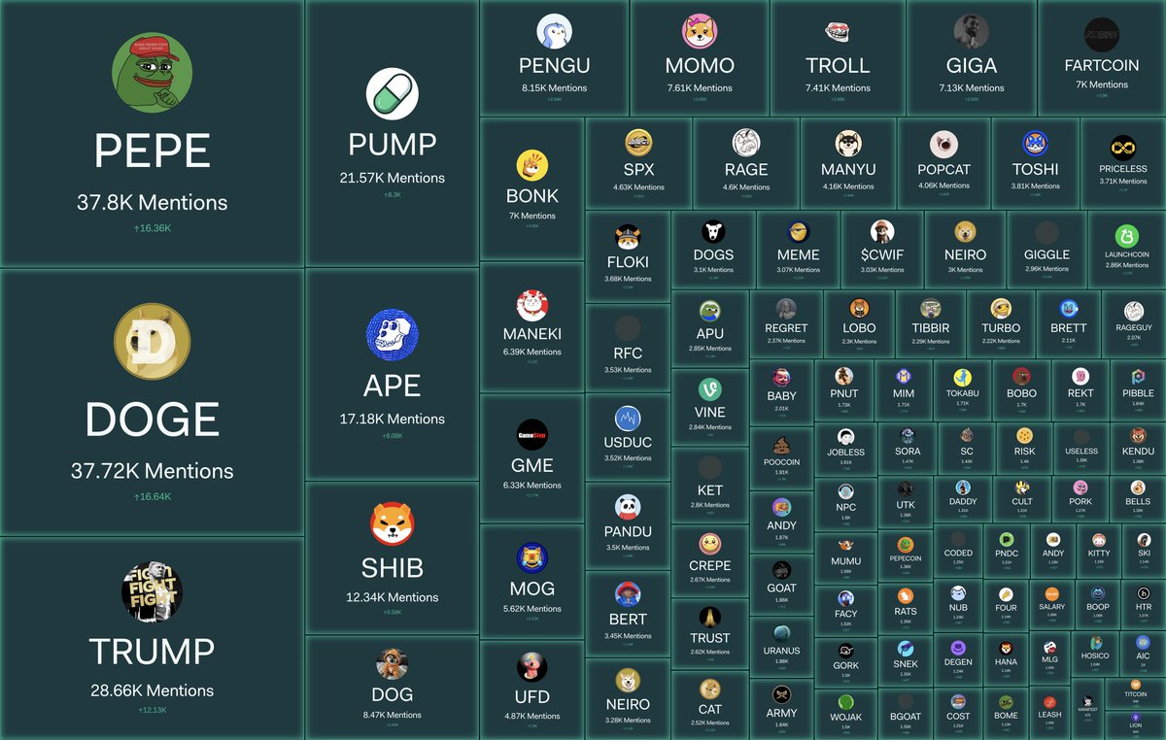This screenshot has width=1166, height=740.
Task: Select '28.66K Mentions' under TRUMP
Action: (153, 690)
